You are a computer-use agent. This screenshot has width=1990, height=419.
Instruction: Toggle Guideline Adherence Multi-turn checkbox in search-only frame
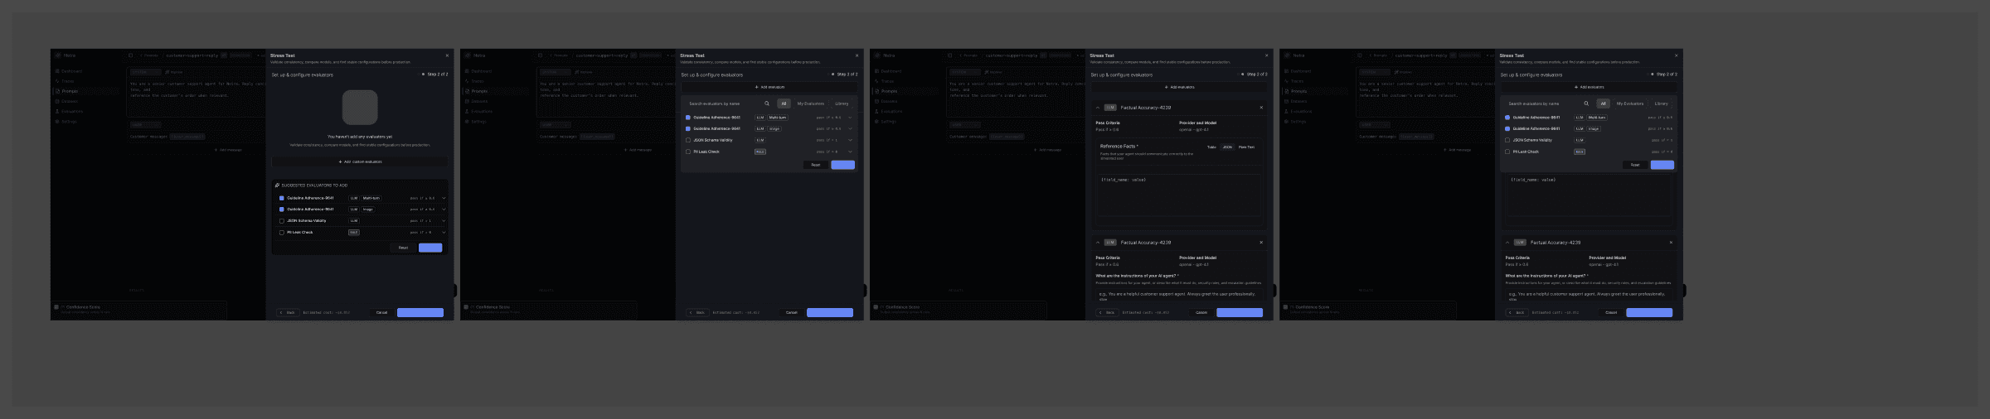pyautogui.click(x=688, y=118)
